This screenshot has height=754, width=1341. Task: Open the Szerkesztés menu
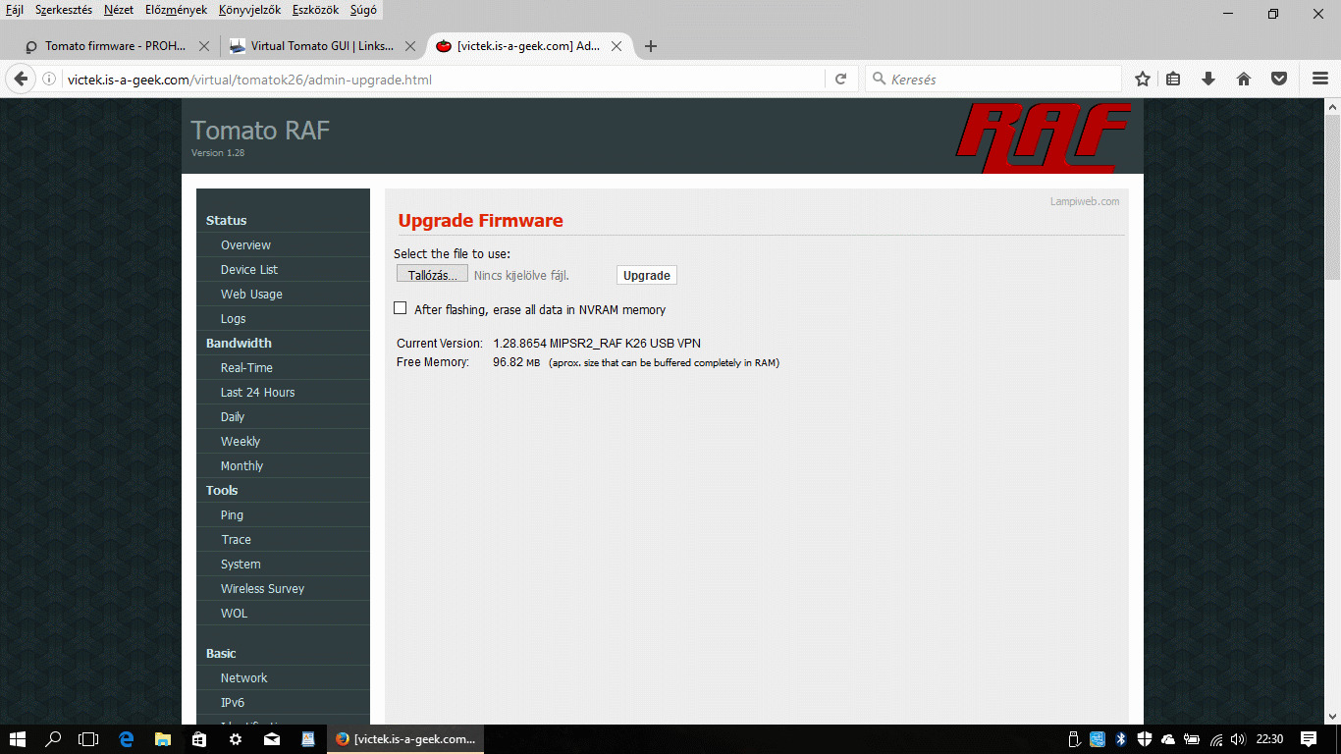(64, 10)
